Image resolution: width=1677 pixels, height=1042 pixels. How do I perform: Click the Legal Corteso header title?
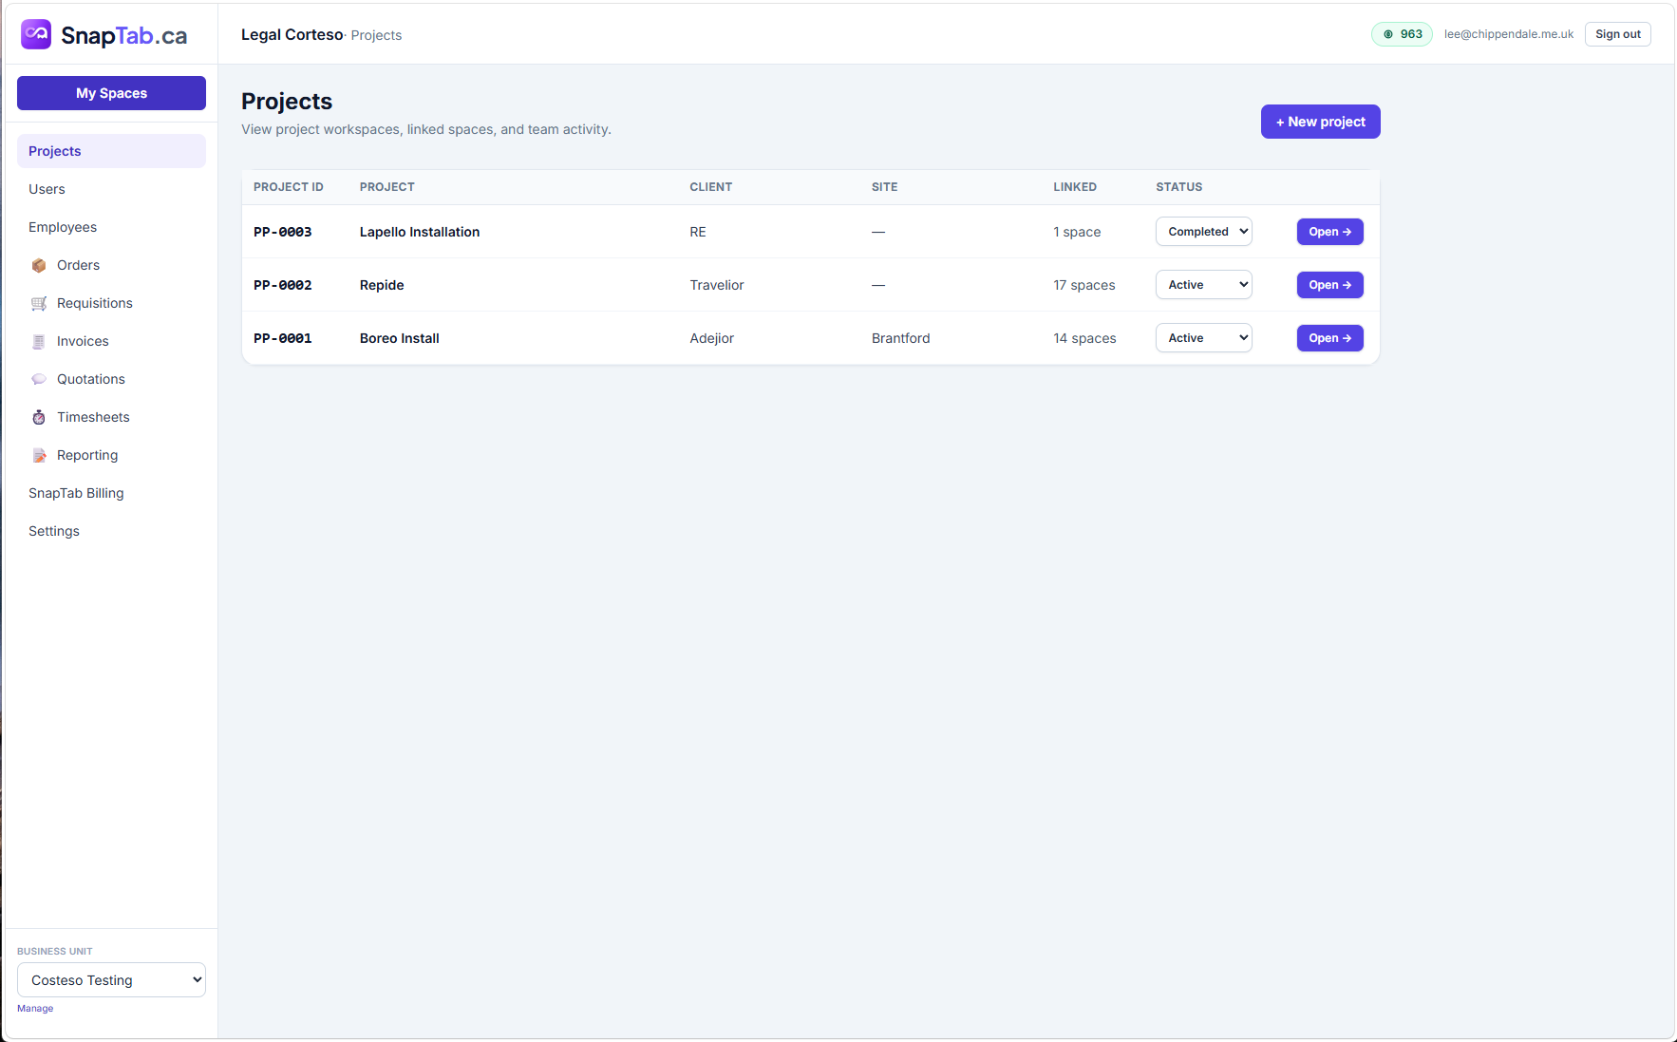pos(292,34)
